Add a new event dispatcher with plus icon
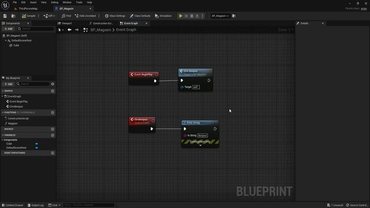Screen dimensions: 370x208 click(x=53, y=153)
